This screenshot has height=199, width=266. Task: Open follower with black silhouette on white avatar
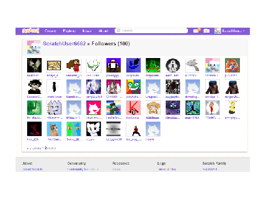[x=54, y=87]
